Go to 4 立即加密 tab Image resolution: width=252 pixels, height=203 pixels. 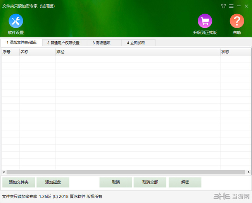point(138,43)
